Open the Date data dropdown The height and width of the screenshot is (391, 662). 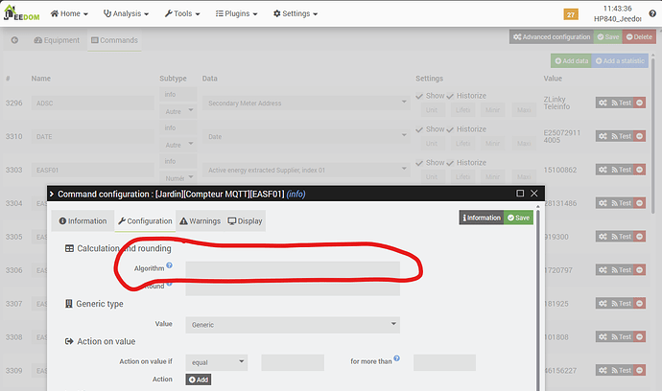point(306,136)
